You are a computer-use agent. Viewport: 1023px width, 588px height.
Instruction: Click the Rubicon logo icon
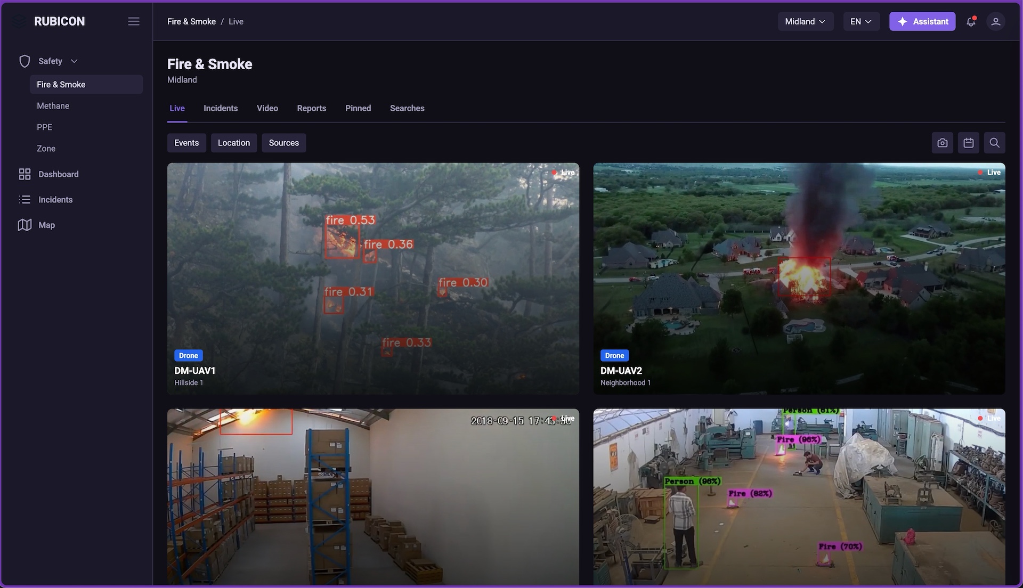click(19, 21)
